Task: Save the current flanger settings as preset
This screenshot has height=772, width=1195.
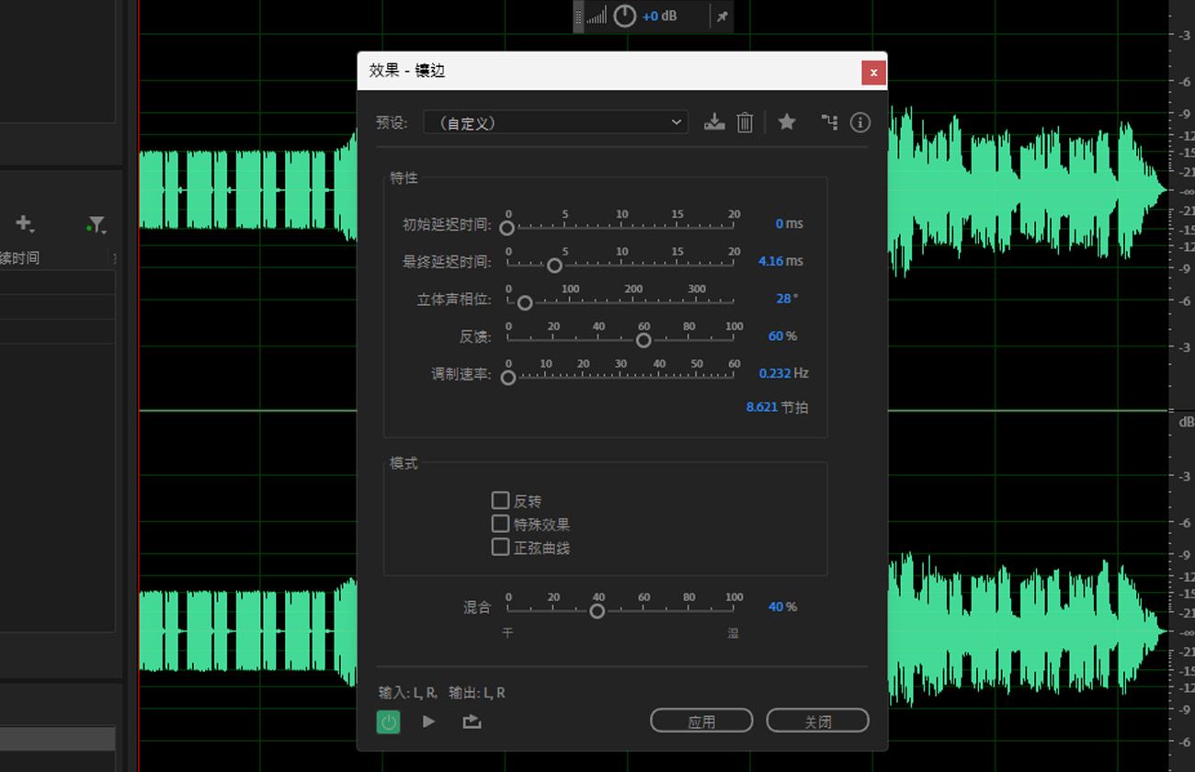Action: (x=714, y=122)
